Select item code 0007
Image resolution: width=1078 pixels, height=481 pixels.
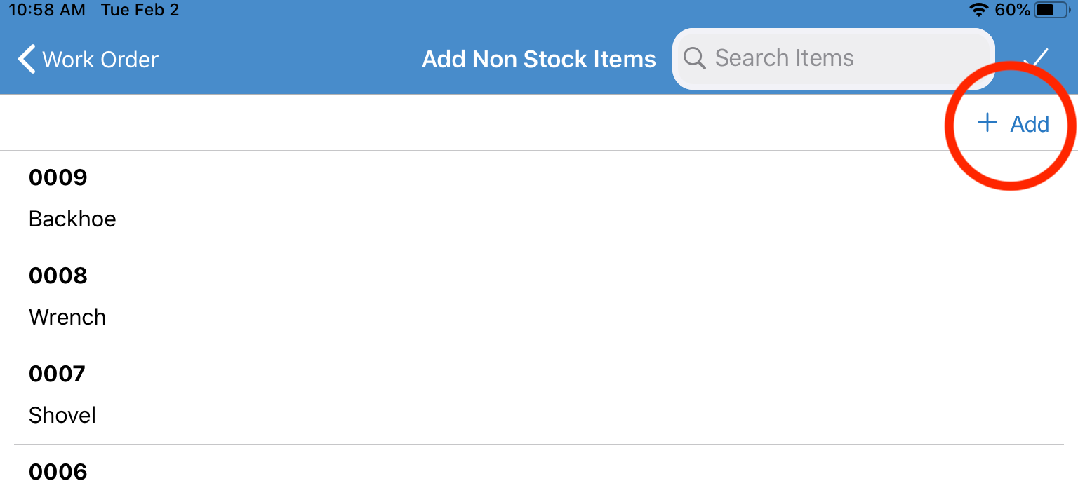[57, 374]
